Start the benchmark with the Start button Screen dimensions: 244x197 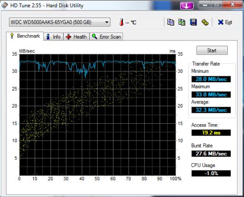[x=212, y=50]
